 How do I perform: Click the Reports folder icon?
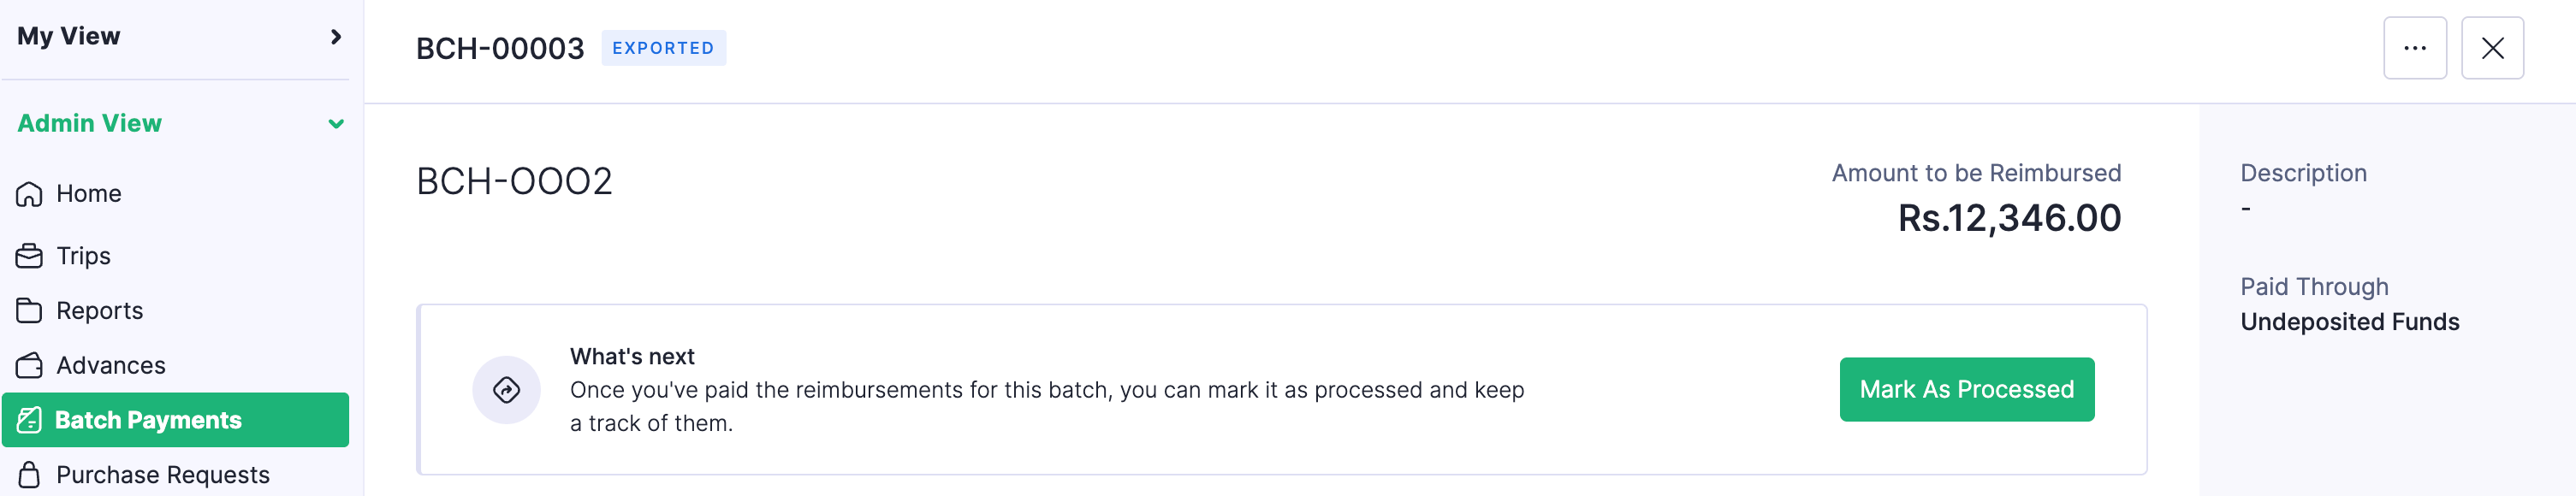point(29,311)
